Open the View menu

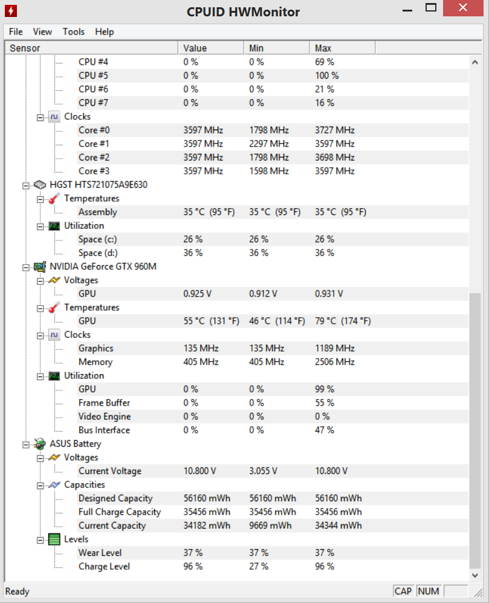point(42,31)
